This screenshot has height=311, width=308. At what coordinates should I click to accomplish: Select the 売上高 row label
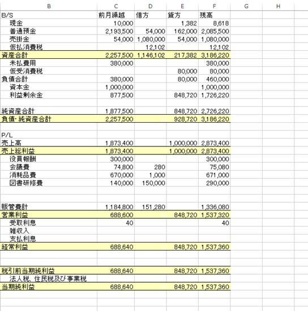point(49,143)
